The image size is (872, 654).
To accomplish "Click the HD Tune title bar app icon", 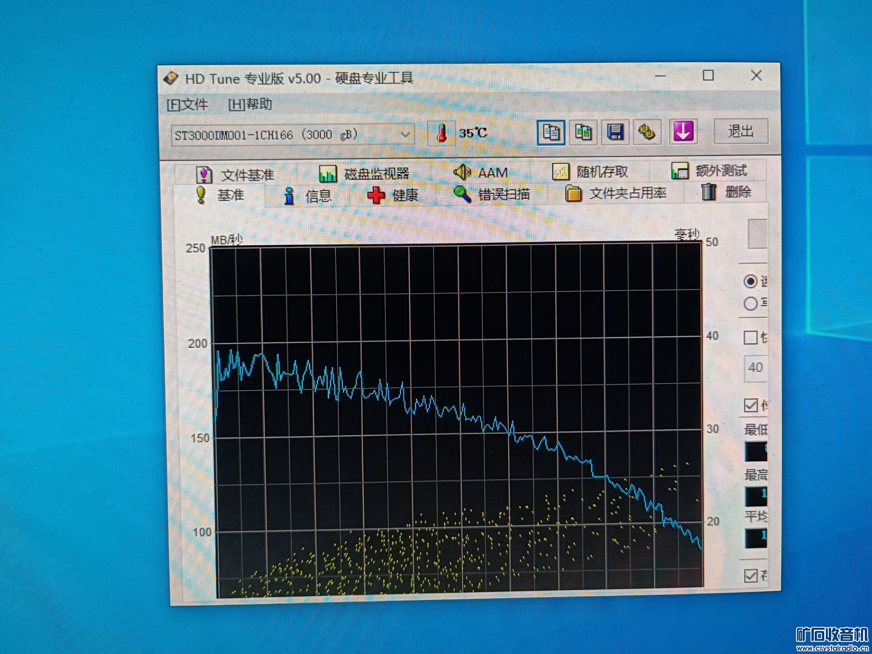I will (171, 79).
